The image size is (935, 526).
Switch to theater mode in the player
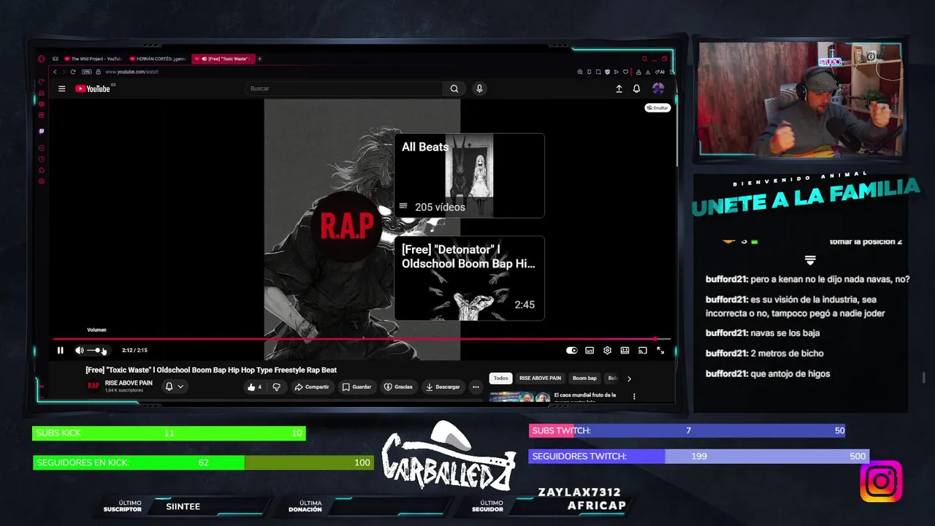click(x=625, y=351)
